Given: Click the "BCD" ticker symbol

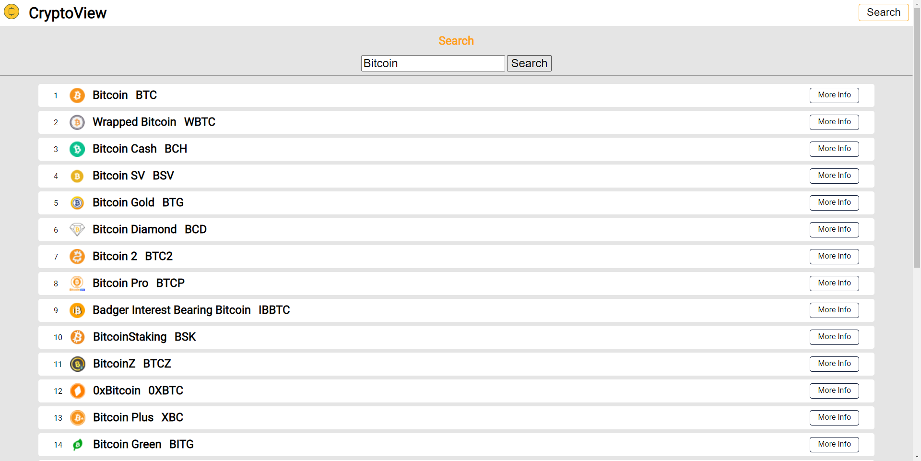Looking at the screenshot, I should click(196, 229).
